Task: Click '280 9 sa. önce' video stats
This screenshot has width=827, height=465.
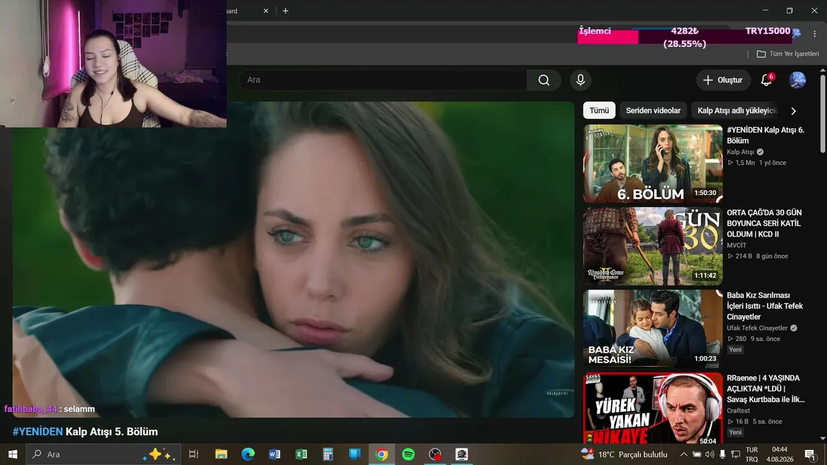Action: pos(753,338)
